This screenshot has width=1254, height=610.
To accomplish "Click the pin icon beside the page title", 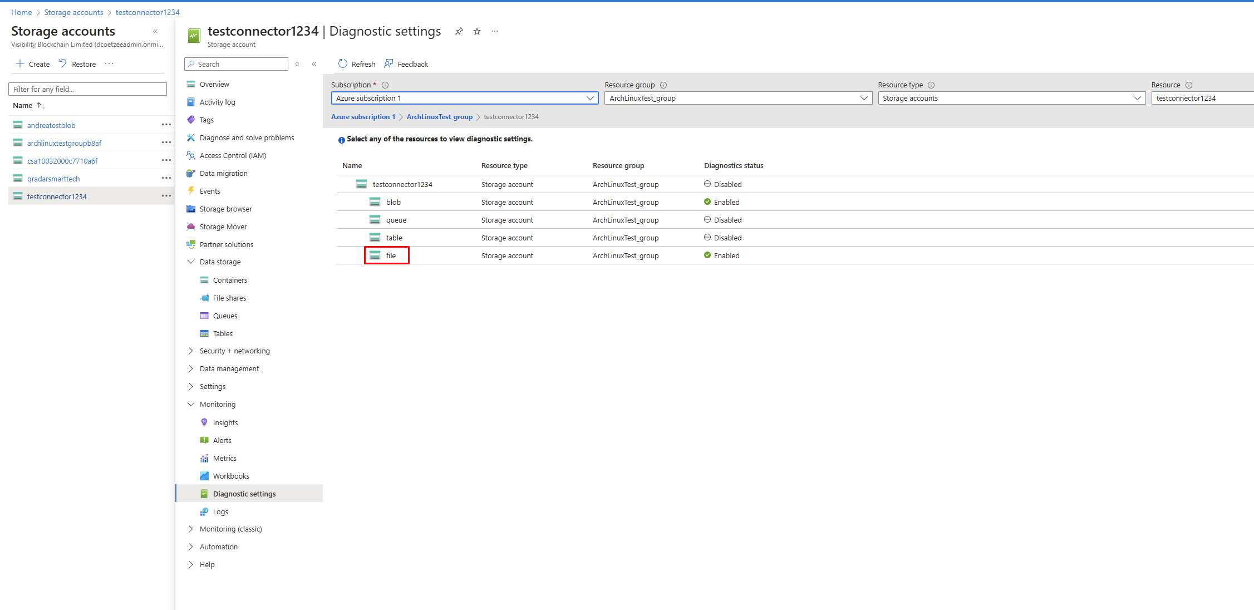I will coord(459,32).
